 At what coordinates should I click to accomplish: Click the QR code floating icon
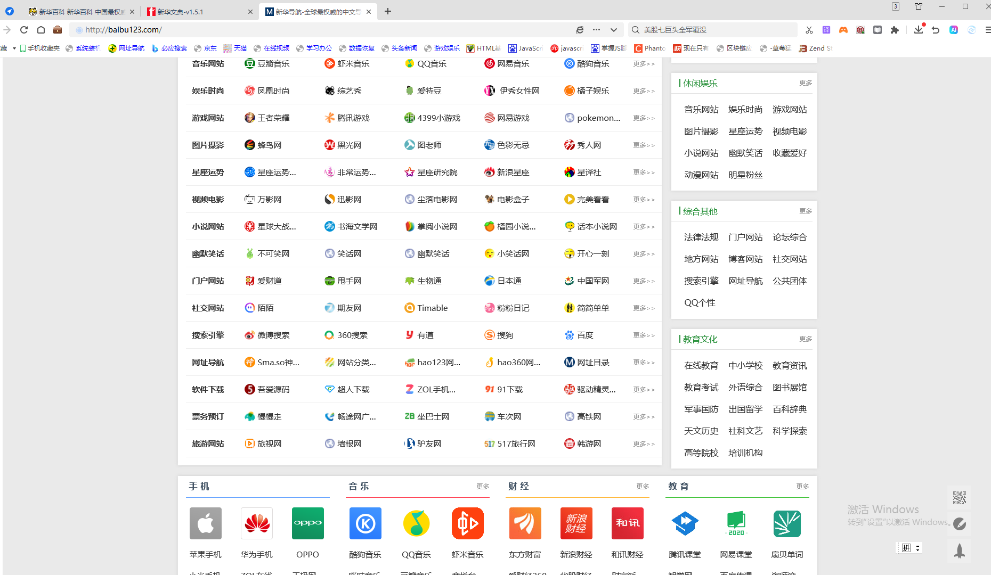click(960, 498)
